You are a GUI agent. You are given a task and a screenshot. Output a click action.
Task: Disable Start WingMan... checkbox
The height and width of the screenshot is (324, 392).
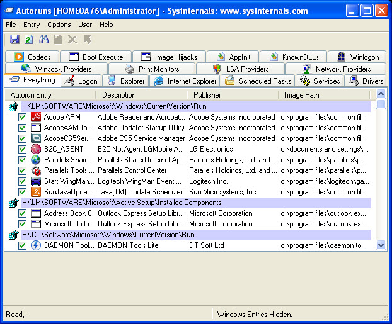[x=22, y=181]
